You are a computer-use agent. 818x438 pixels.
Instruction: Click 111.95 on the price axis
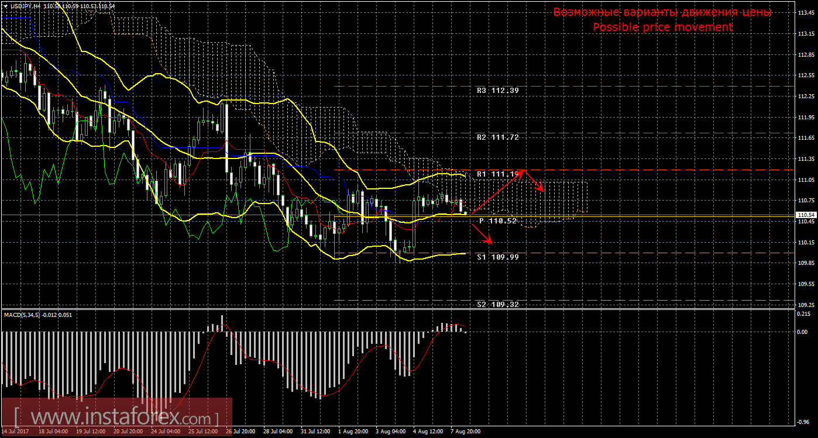[806, 118]
